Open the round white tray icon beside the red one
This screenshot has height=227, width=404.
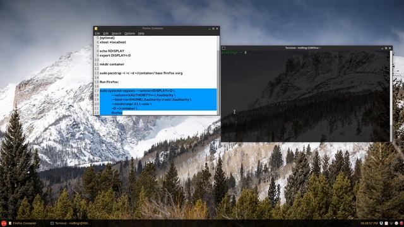coord(396,223)
